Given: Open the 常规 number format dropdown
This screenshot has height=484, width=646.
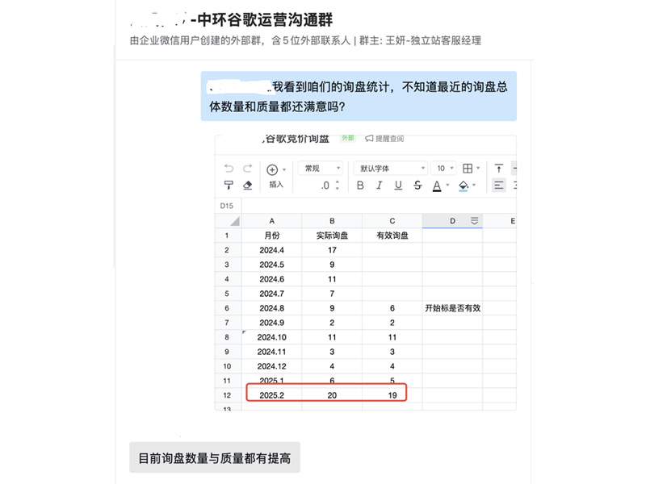Looking at the screenshot, I should point(321,169).
